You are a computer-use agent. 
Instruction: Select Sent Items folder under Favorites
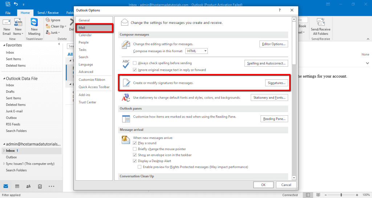point(13,59)
